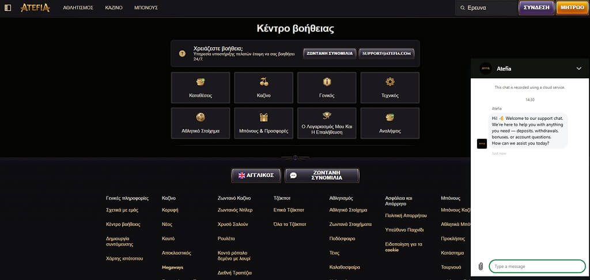Click the Καζίνο cherries icon
Viewport: 590px width, 280px height.
(x=264, y=82)
